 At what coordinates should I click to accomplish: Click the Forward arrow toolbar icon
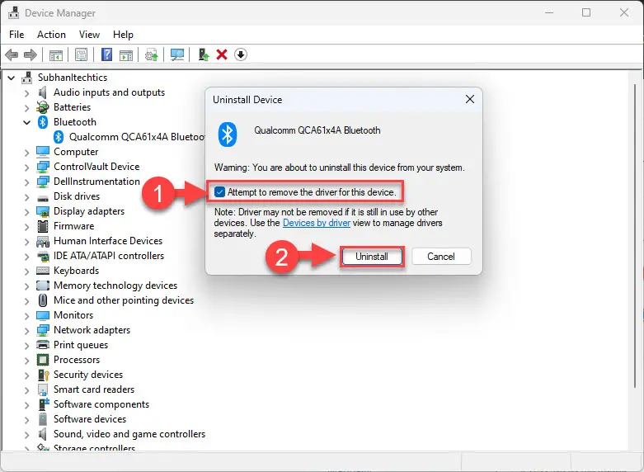pyautogui.click(x=31, y=54)
